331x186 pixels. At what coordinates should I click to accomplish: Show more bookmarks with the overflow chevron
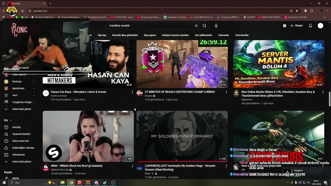pos(325,17)
